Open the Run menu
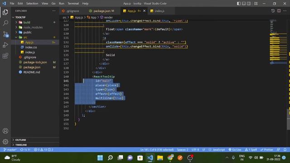 click(62, 3)
